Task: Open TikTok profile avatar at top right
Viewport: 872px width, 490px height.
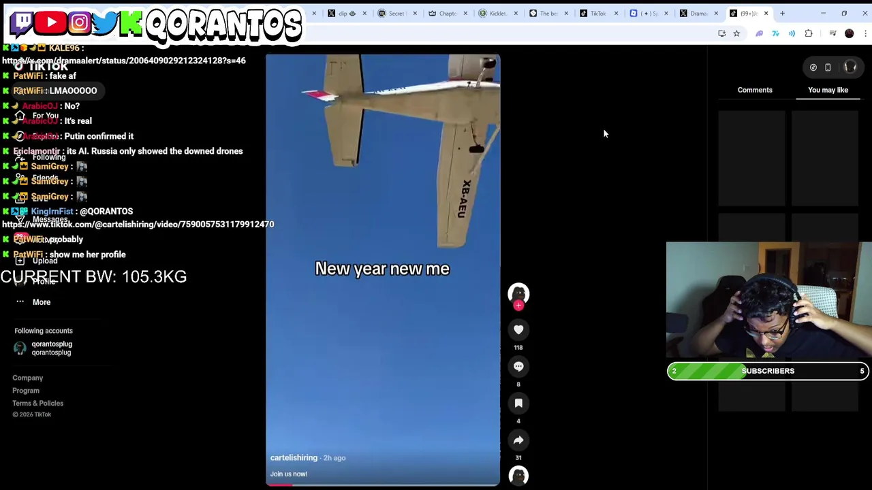Action: click(850, 67)
